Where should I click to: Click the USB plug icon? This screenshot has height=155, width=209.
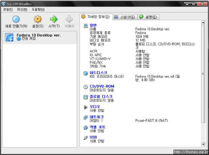tap(86, 138)
